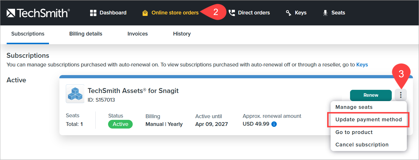Click the Seats chair icon

point(325,13)
